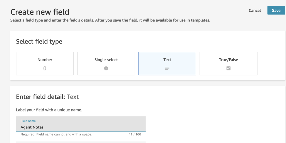The image size is (286, 143).
Task: Select the Number field type card
Action: click(45, 63)
